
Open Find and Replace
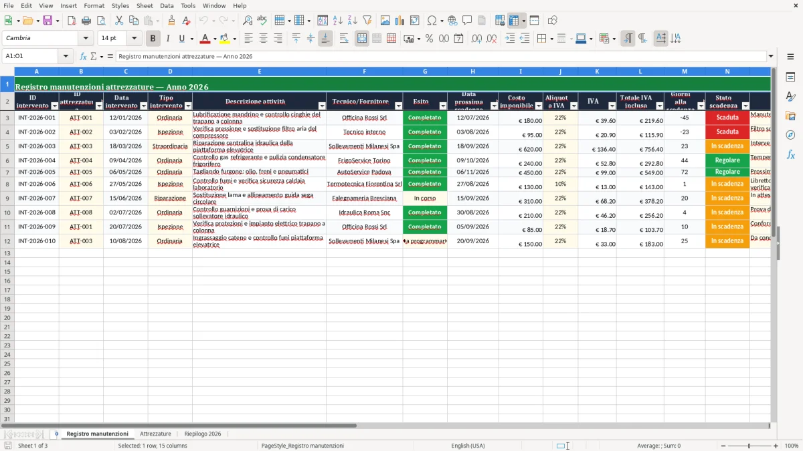click(248, 21)
